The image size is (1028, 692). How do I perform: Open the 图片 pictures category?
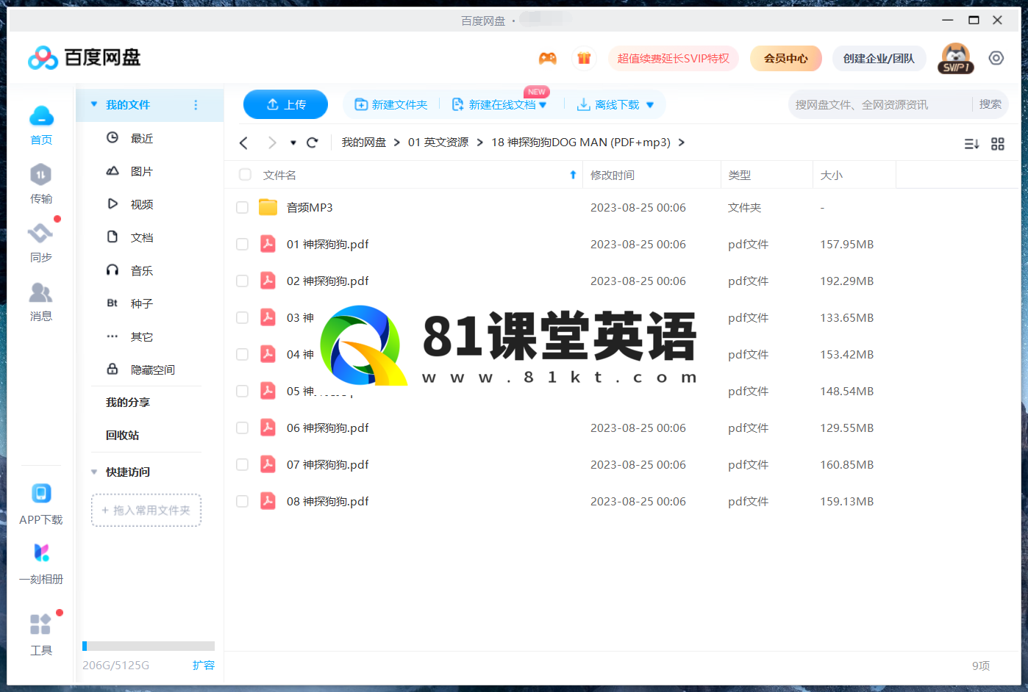coord(142,171)
